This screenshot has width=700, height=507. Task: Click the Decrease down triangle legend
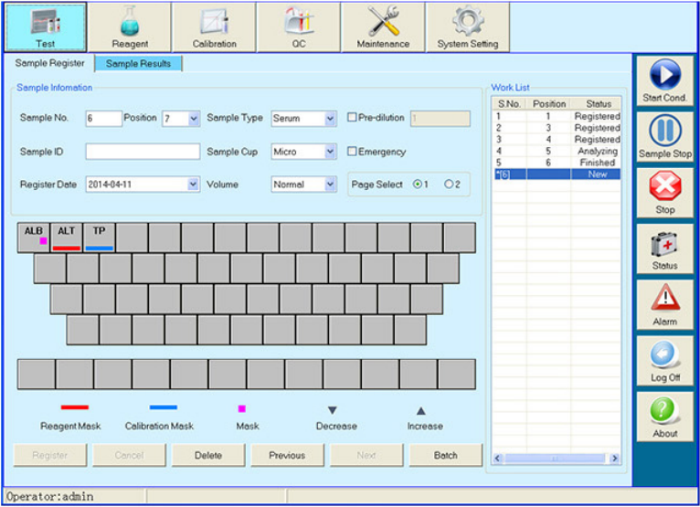(332, 410)
